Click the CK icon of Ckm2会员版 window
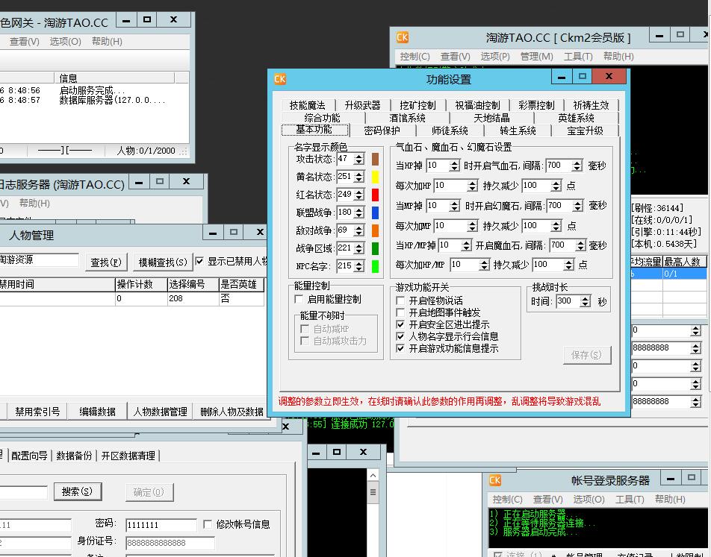 402,37
